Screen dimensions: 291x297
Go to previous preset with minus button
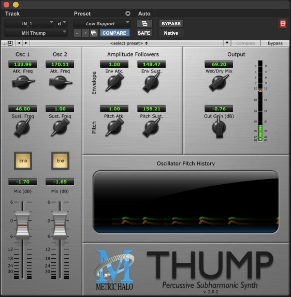point(77,33)
